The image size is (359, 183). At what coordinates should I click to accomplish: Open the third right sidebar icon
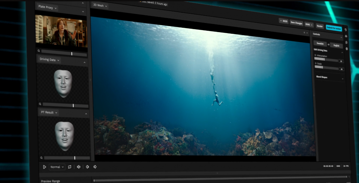(346, 42)
